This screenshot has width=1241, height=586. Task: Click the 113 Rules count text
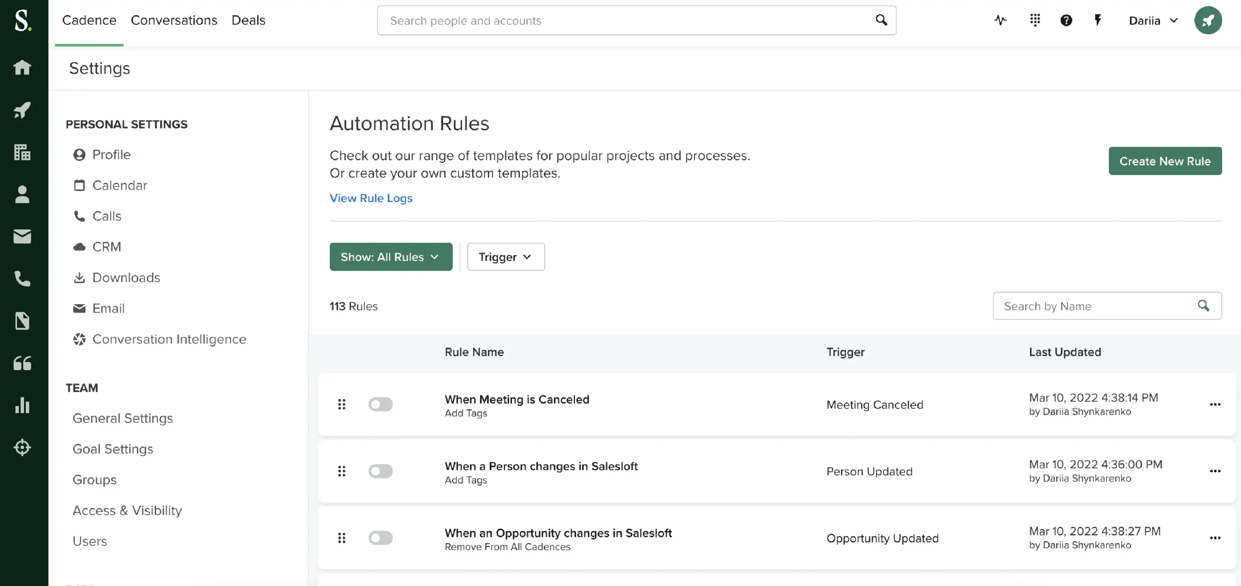354,307
